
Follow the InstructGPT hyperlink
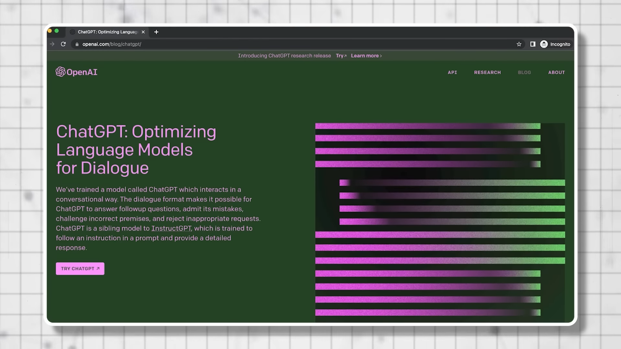(171, 228)
